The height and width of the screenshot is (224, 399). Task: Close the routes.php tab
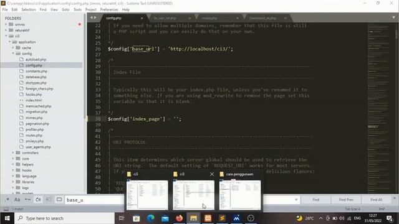[x=238, y=18]
